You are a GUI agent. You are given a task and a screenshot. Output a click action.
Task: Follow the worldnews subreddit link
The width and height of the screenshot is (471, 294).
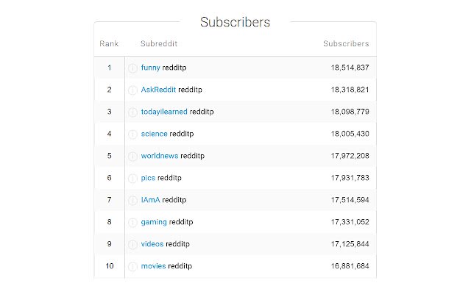pos(160,156)
